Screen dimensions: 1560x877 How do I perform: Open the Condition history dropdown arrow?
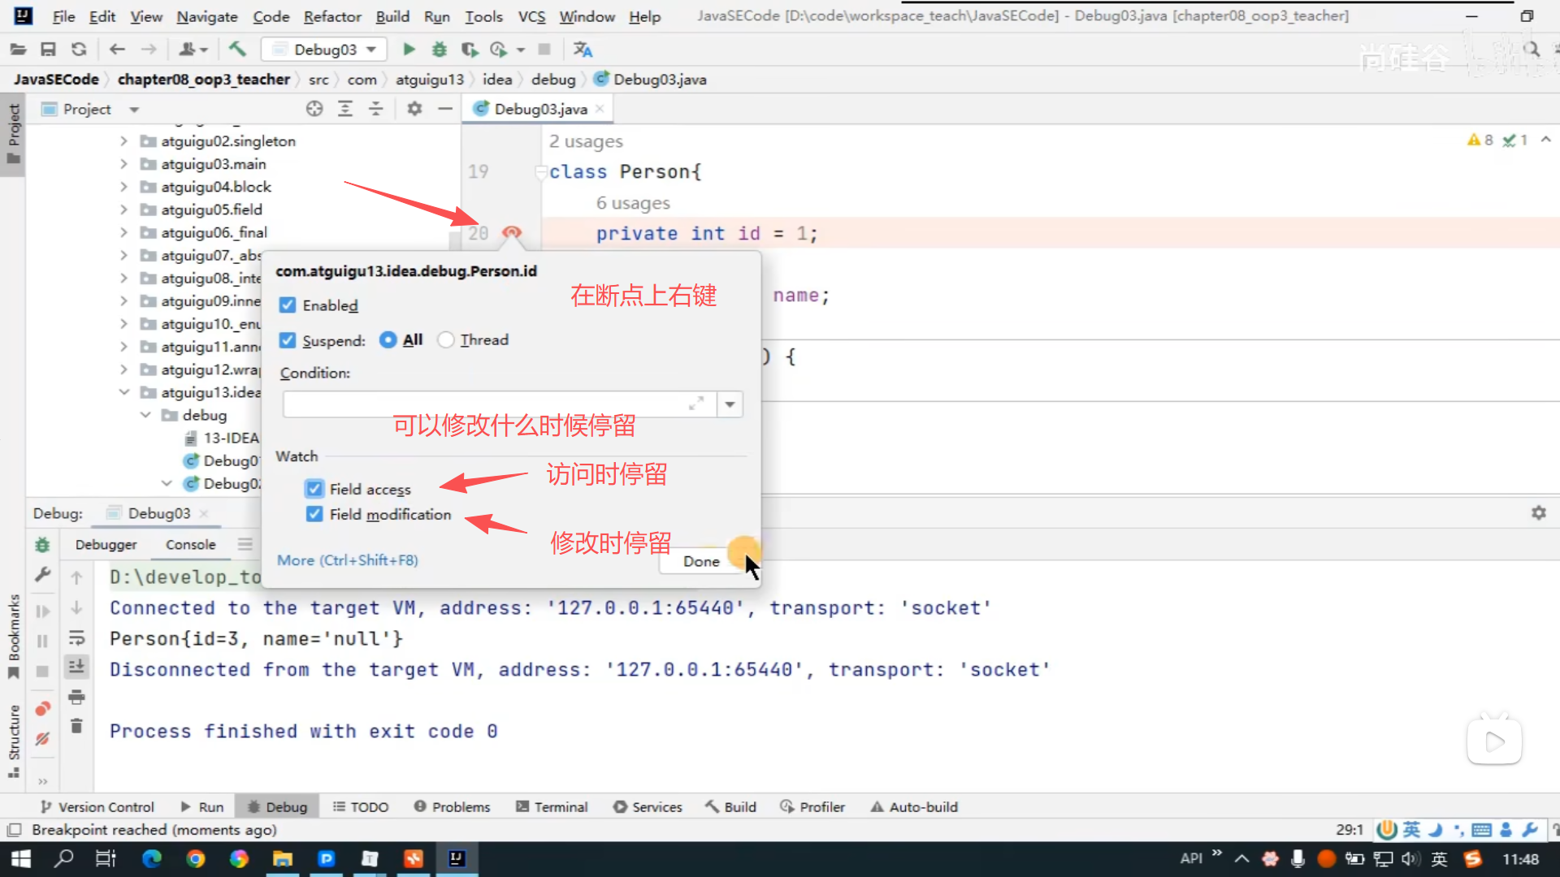(x=730, y=404)
